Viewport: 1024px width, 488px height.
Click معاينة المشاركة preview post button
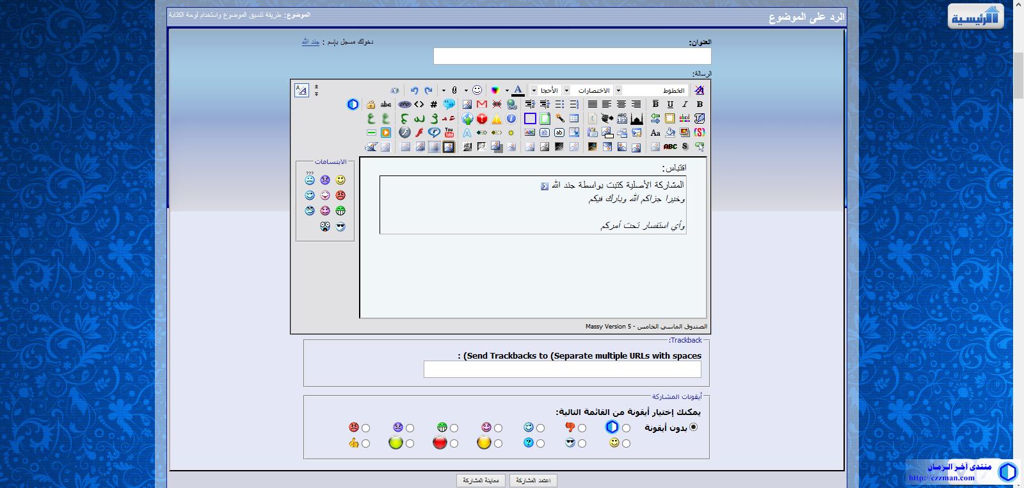[x=481, y=480]
